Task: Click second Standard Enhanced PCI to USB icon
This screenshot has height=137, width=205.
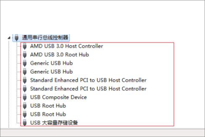Action: 25,88
